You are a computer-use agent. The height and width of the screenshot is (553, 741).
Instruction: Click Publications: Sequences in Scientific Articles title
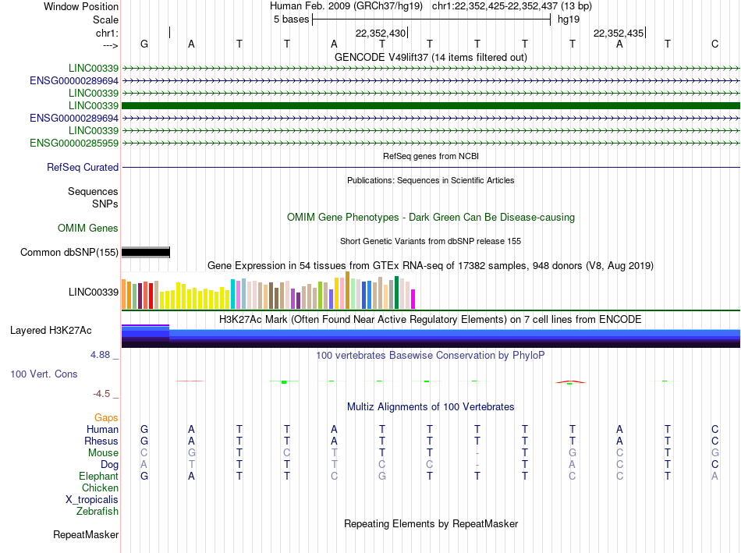click(431, 180)
